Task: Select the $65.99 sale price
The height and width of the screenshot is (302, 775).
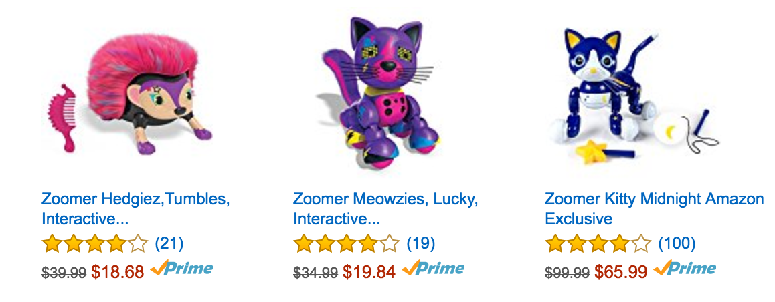Action: point(621,271)
